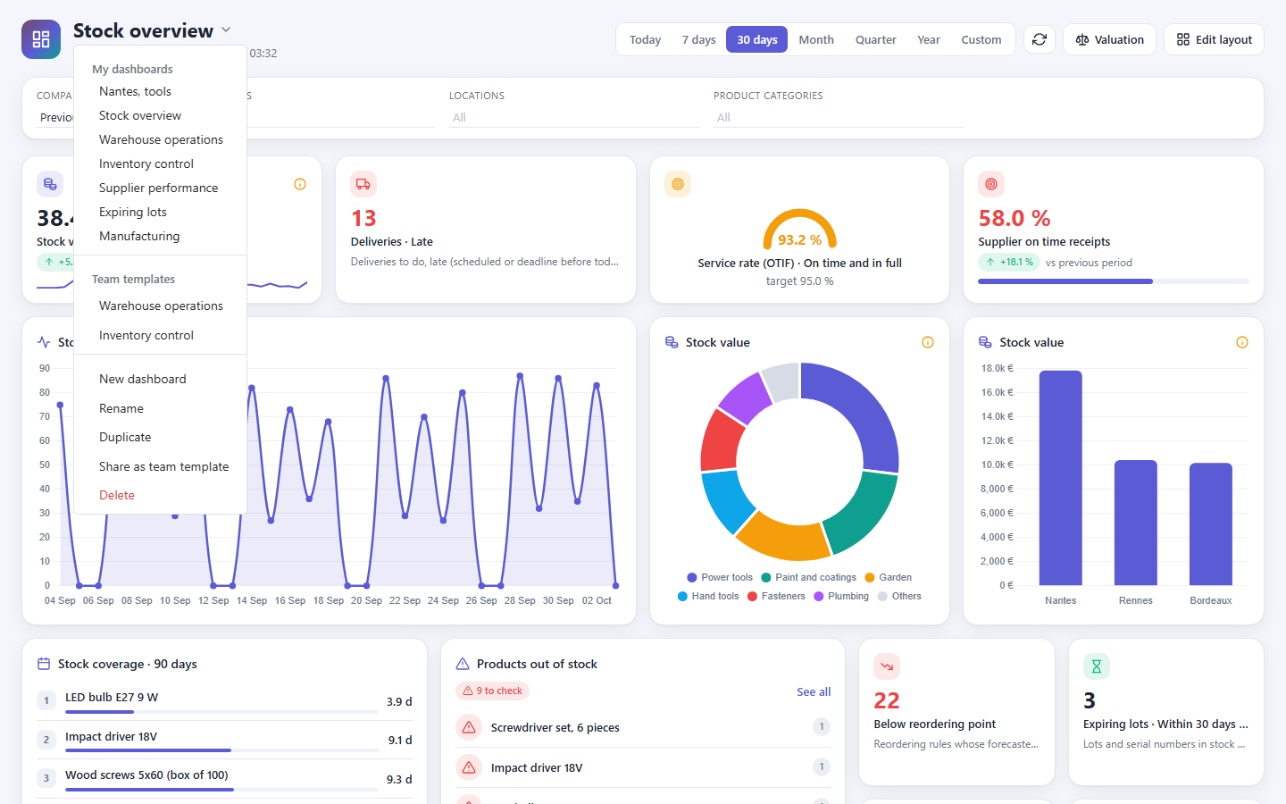Click warning icon beside Impact driver 18V product
The image size is (1286, 804).
469,767
